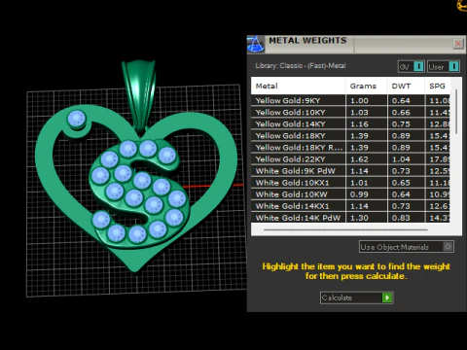The image size is (467, 350).
Task: Click the Library: Classic - (Fast)-Metal label
Action: (301, 66)
